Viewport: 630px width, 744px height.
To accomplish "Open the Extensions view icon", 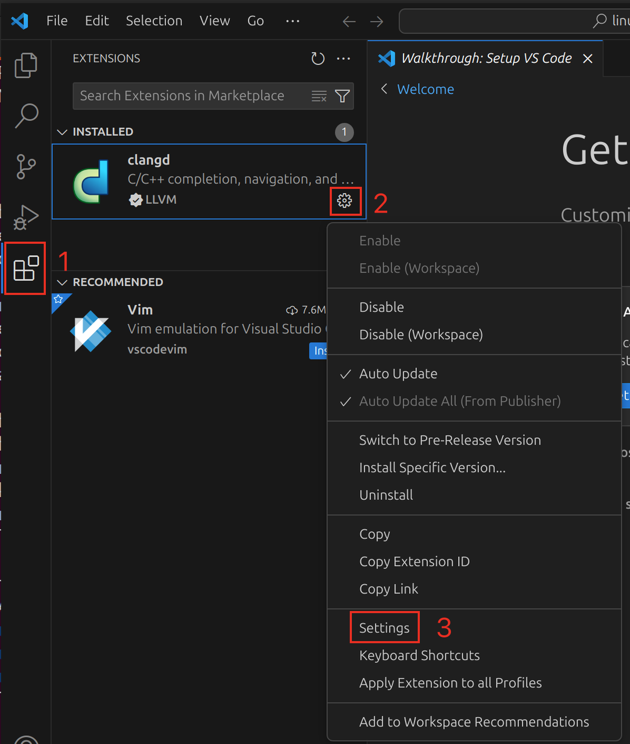I will pyautogui.click(x=26, y=269).
